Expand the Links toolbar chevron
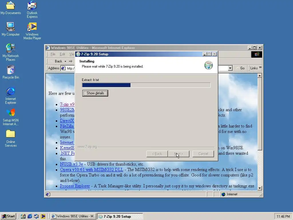Image resolution: width=293 pixels, height=220 pixels. point(260,67)
